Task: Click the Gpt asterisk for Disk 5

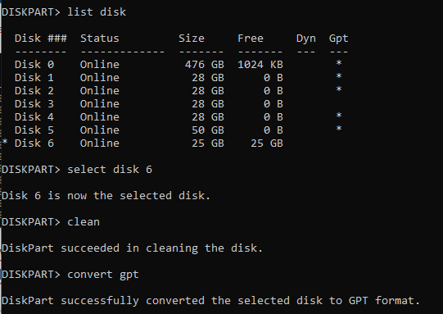Action: pyautogui.click(x=339, y=129)
